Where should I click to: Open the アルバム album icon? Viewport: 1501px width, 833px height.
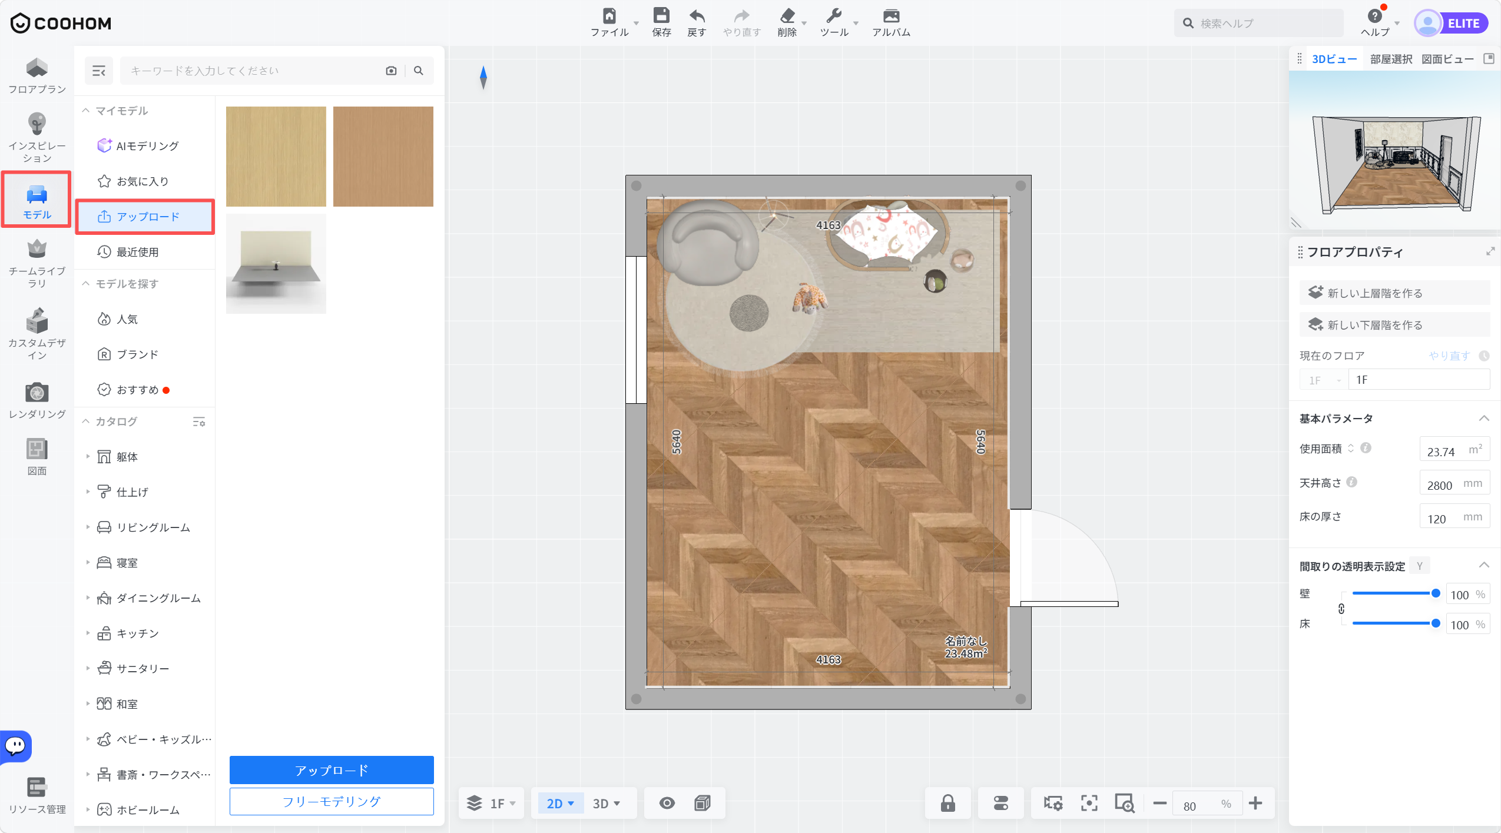[x=891, y=16]
